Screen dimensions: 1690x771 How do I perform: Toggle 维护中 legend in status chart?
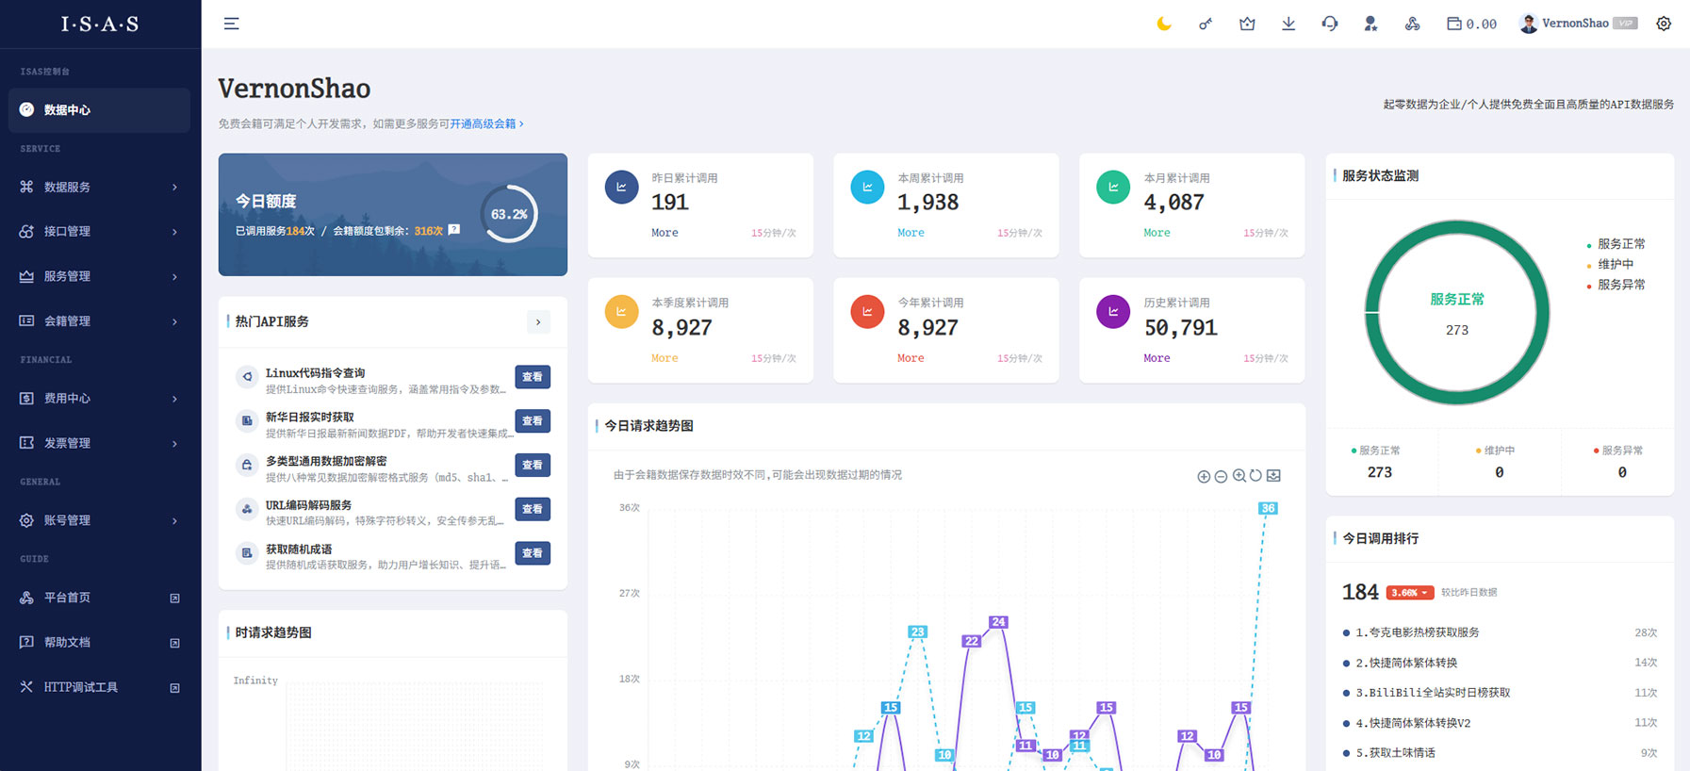(1611, 265)
